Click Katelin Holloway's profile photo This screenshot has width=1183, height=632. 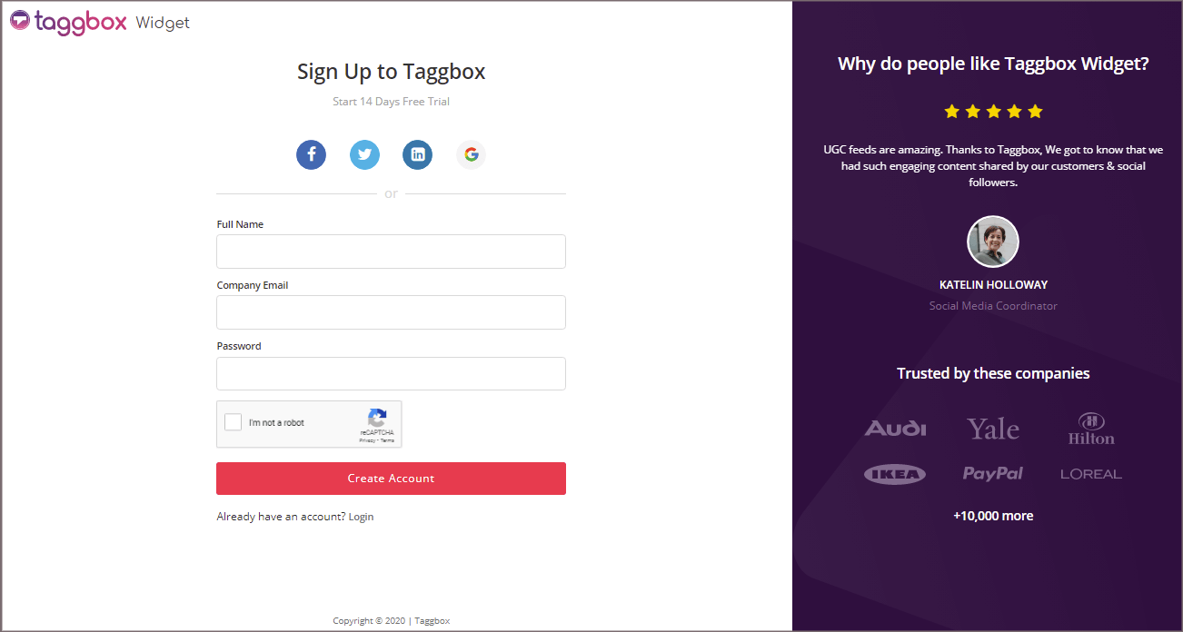coord(993,242)
